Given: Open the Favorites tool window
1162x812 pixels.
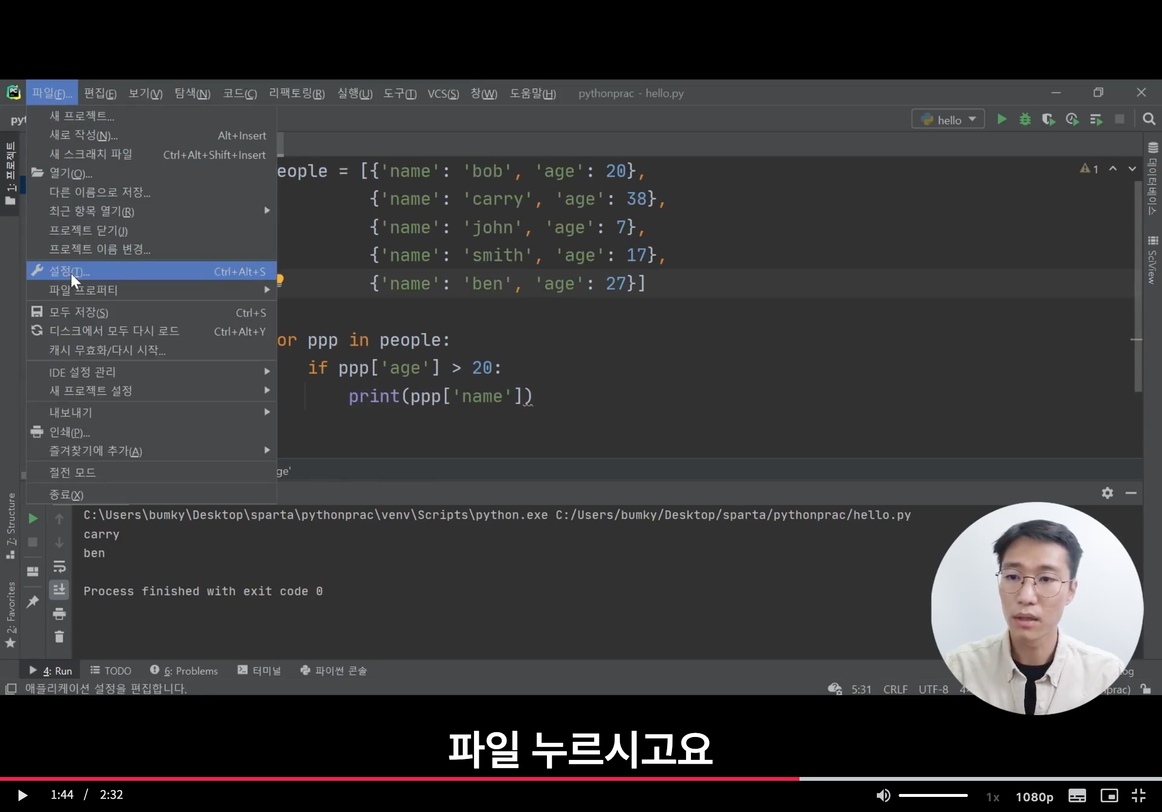Looking at the screenshot, I should (x=11, y=614).
